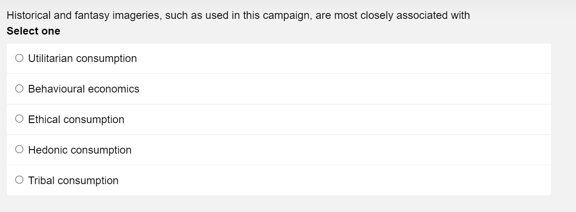Click the 'Hedonic consumption' answer label
This screenshot has width=576, height=212.
pyautogui.click(x=79, y=150)
